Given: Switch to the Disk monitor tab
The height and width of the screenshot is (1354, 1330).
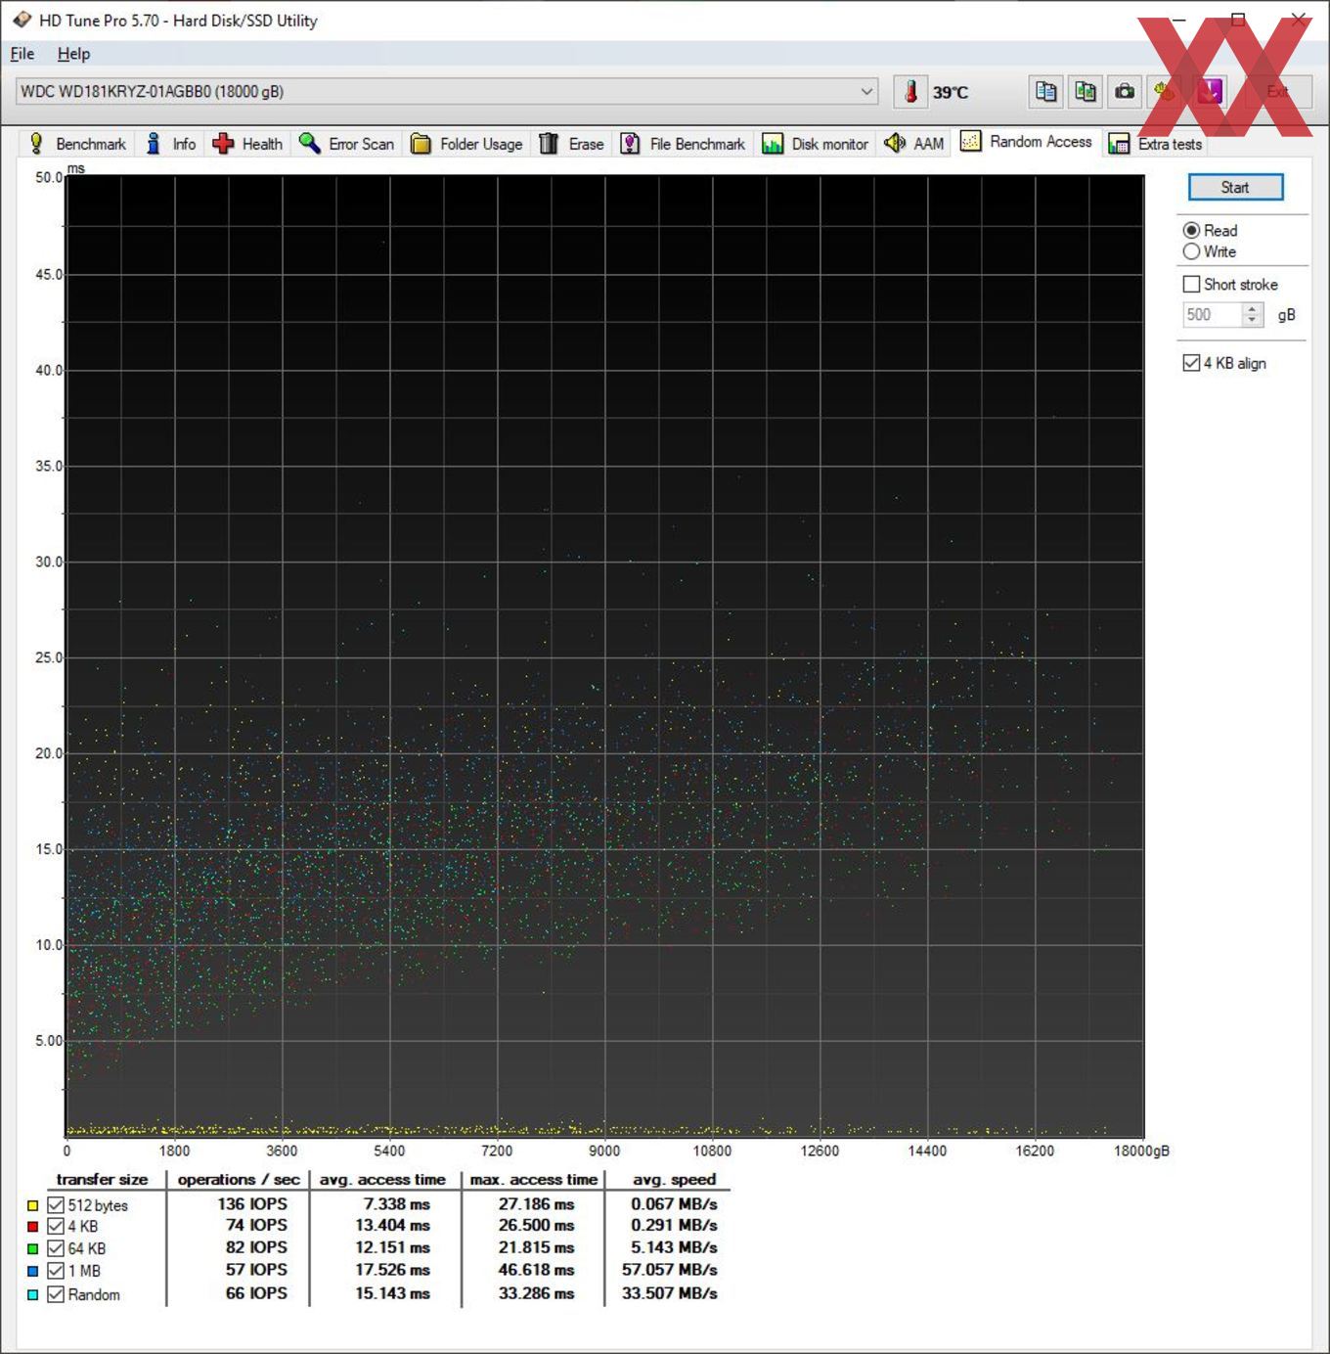Looking at the screenshot, I should point(815,144).
